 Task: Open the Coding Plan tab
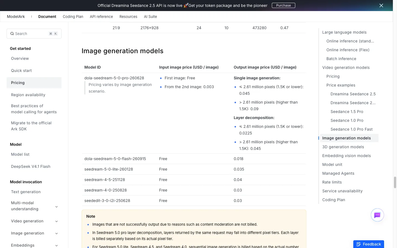[73, 17]
